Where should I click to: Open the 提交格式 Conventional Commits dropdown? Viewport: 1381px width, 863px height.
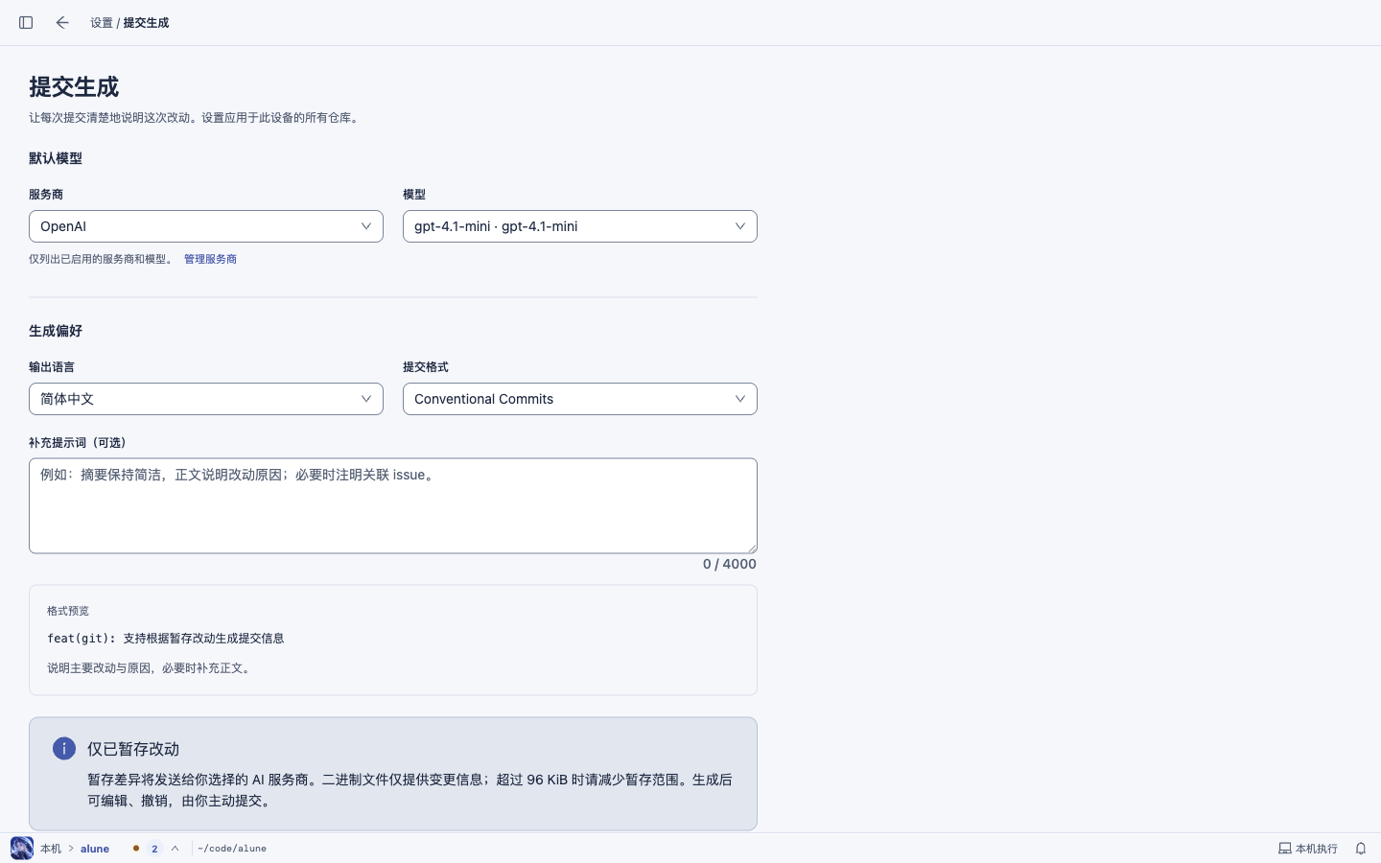(580, 399)
